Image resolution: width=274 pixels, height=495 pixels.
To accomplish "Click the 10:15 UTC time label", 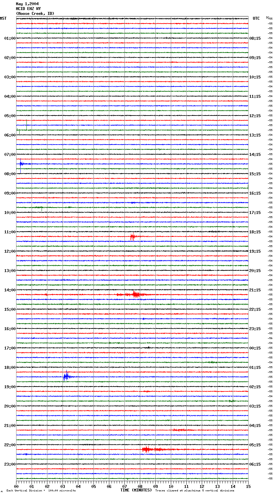I will (x=255, y=77).
